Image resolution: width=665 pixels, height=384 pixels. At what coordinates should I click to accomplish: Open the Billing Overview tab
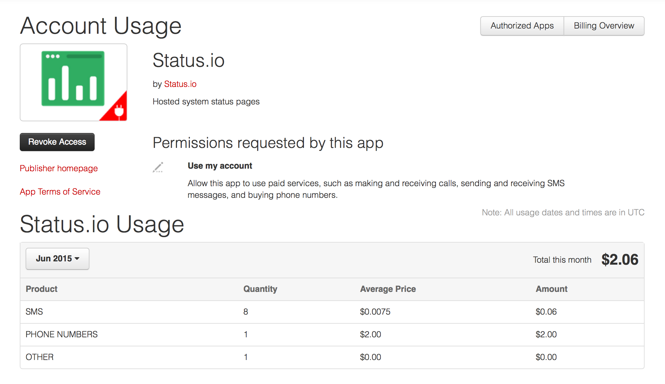tap(604, 26)
